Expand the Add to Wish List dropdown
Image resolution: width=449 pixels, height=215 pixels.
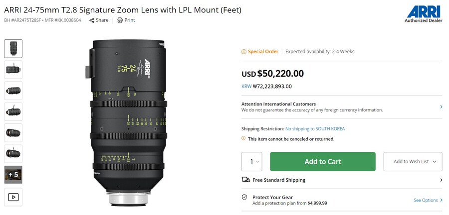(413, 161)
